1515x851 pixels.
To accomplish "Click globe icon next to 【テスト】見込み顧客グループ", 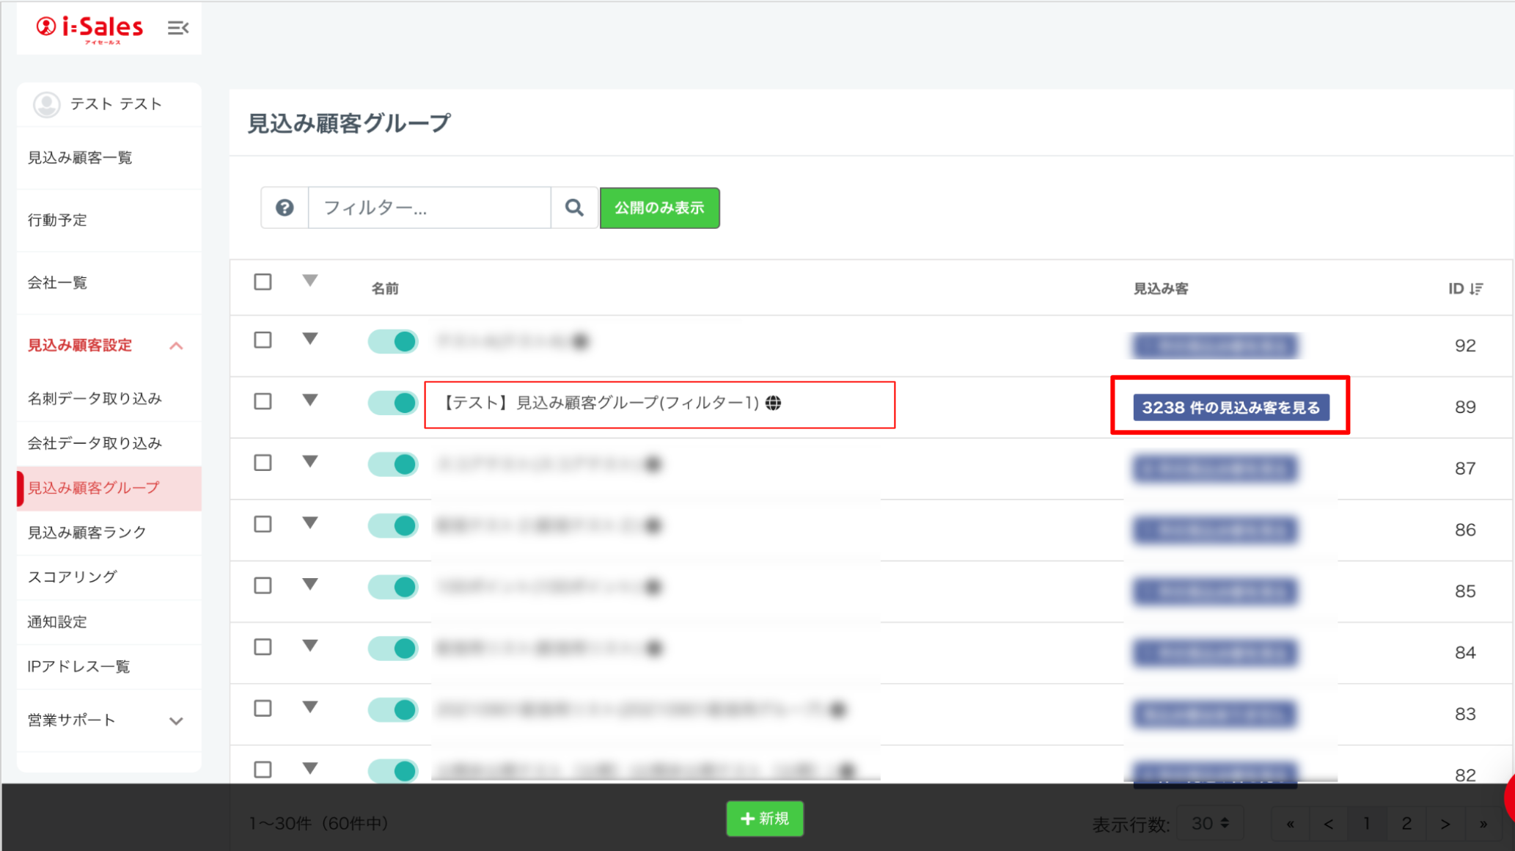I will 773,403.
